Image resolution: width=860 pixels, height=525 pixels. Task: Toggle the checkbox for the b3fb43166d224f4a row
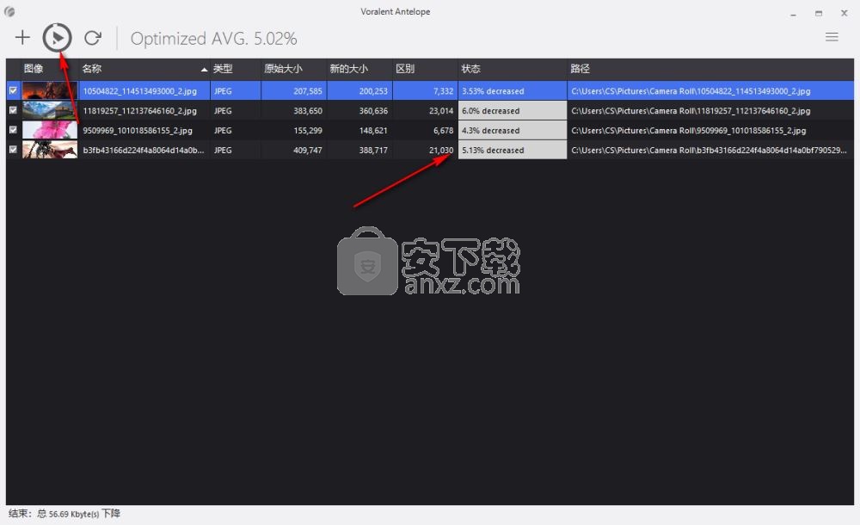[13, 150]
